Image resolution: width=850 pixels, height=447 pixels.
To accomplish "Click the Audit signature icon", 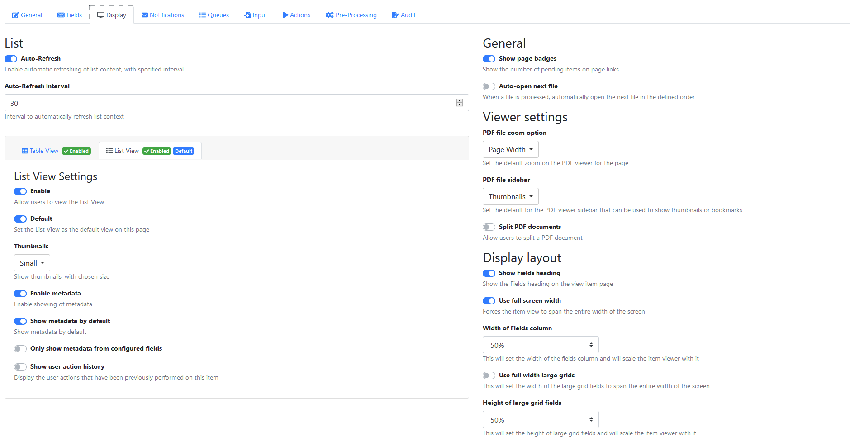I will [x=395, y=15].
